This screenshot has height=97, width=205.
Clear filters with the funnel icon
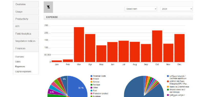[x=48, y=7]
